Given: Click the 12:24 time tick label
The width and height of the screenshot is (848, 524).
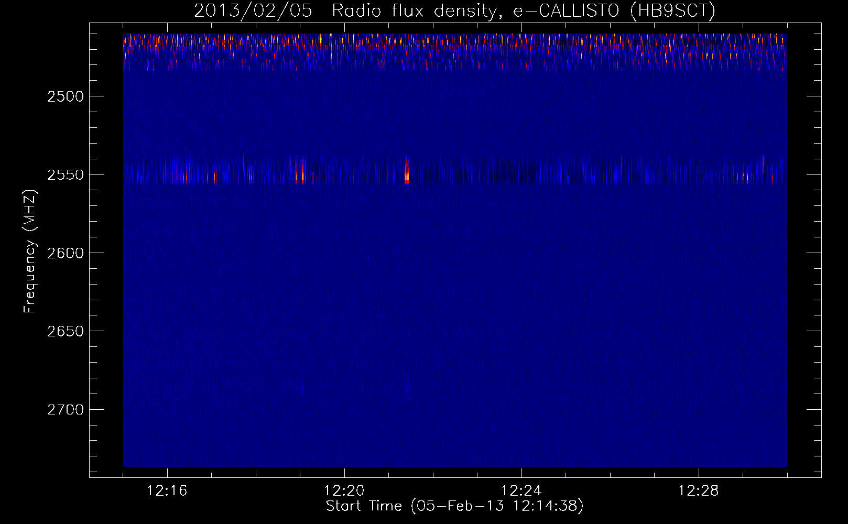Looking at the screenshot, I should click(521, 491).
